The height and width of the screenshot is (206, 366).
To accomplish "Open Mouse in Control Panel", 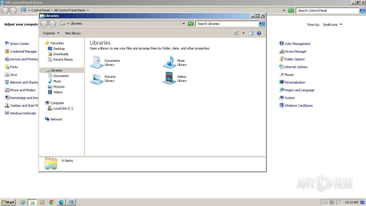I will pos(289,75).
